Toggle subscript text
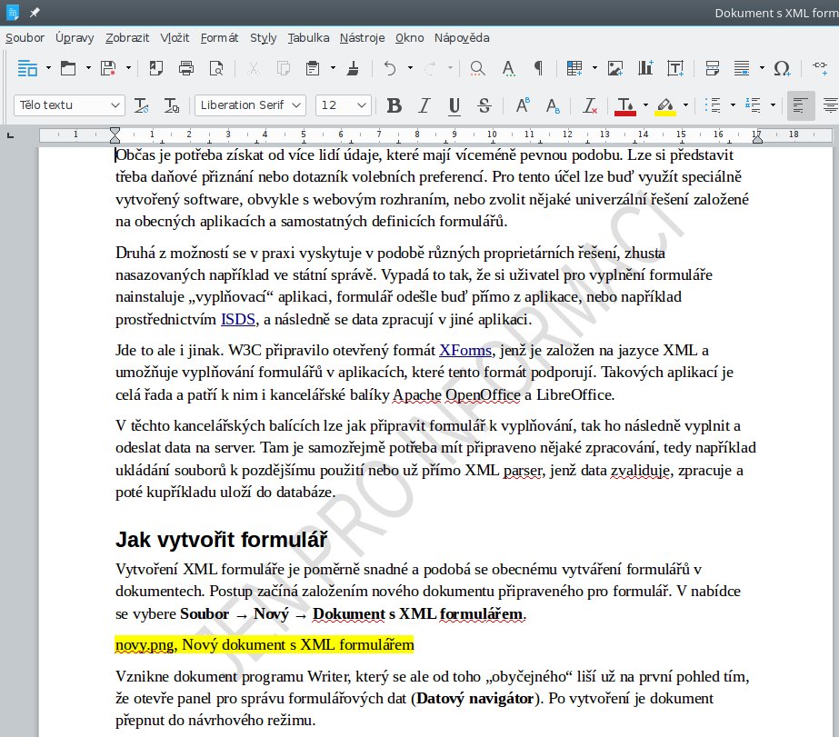 552,105
